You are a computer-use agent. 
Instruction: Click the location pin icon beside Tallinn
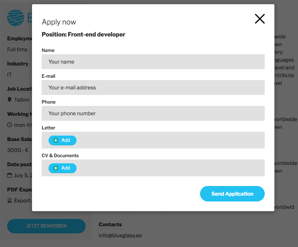(10, 100)
